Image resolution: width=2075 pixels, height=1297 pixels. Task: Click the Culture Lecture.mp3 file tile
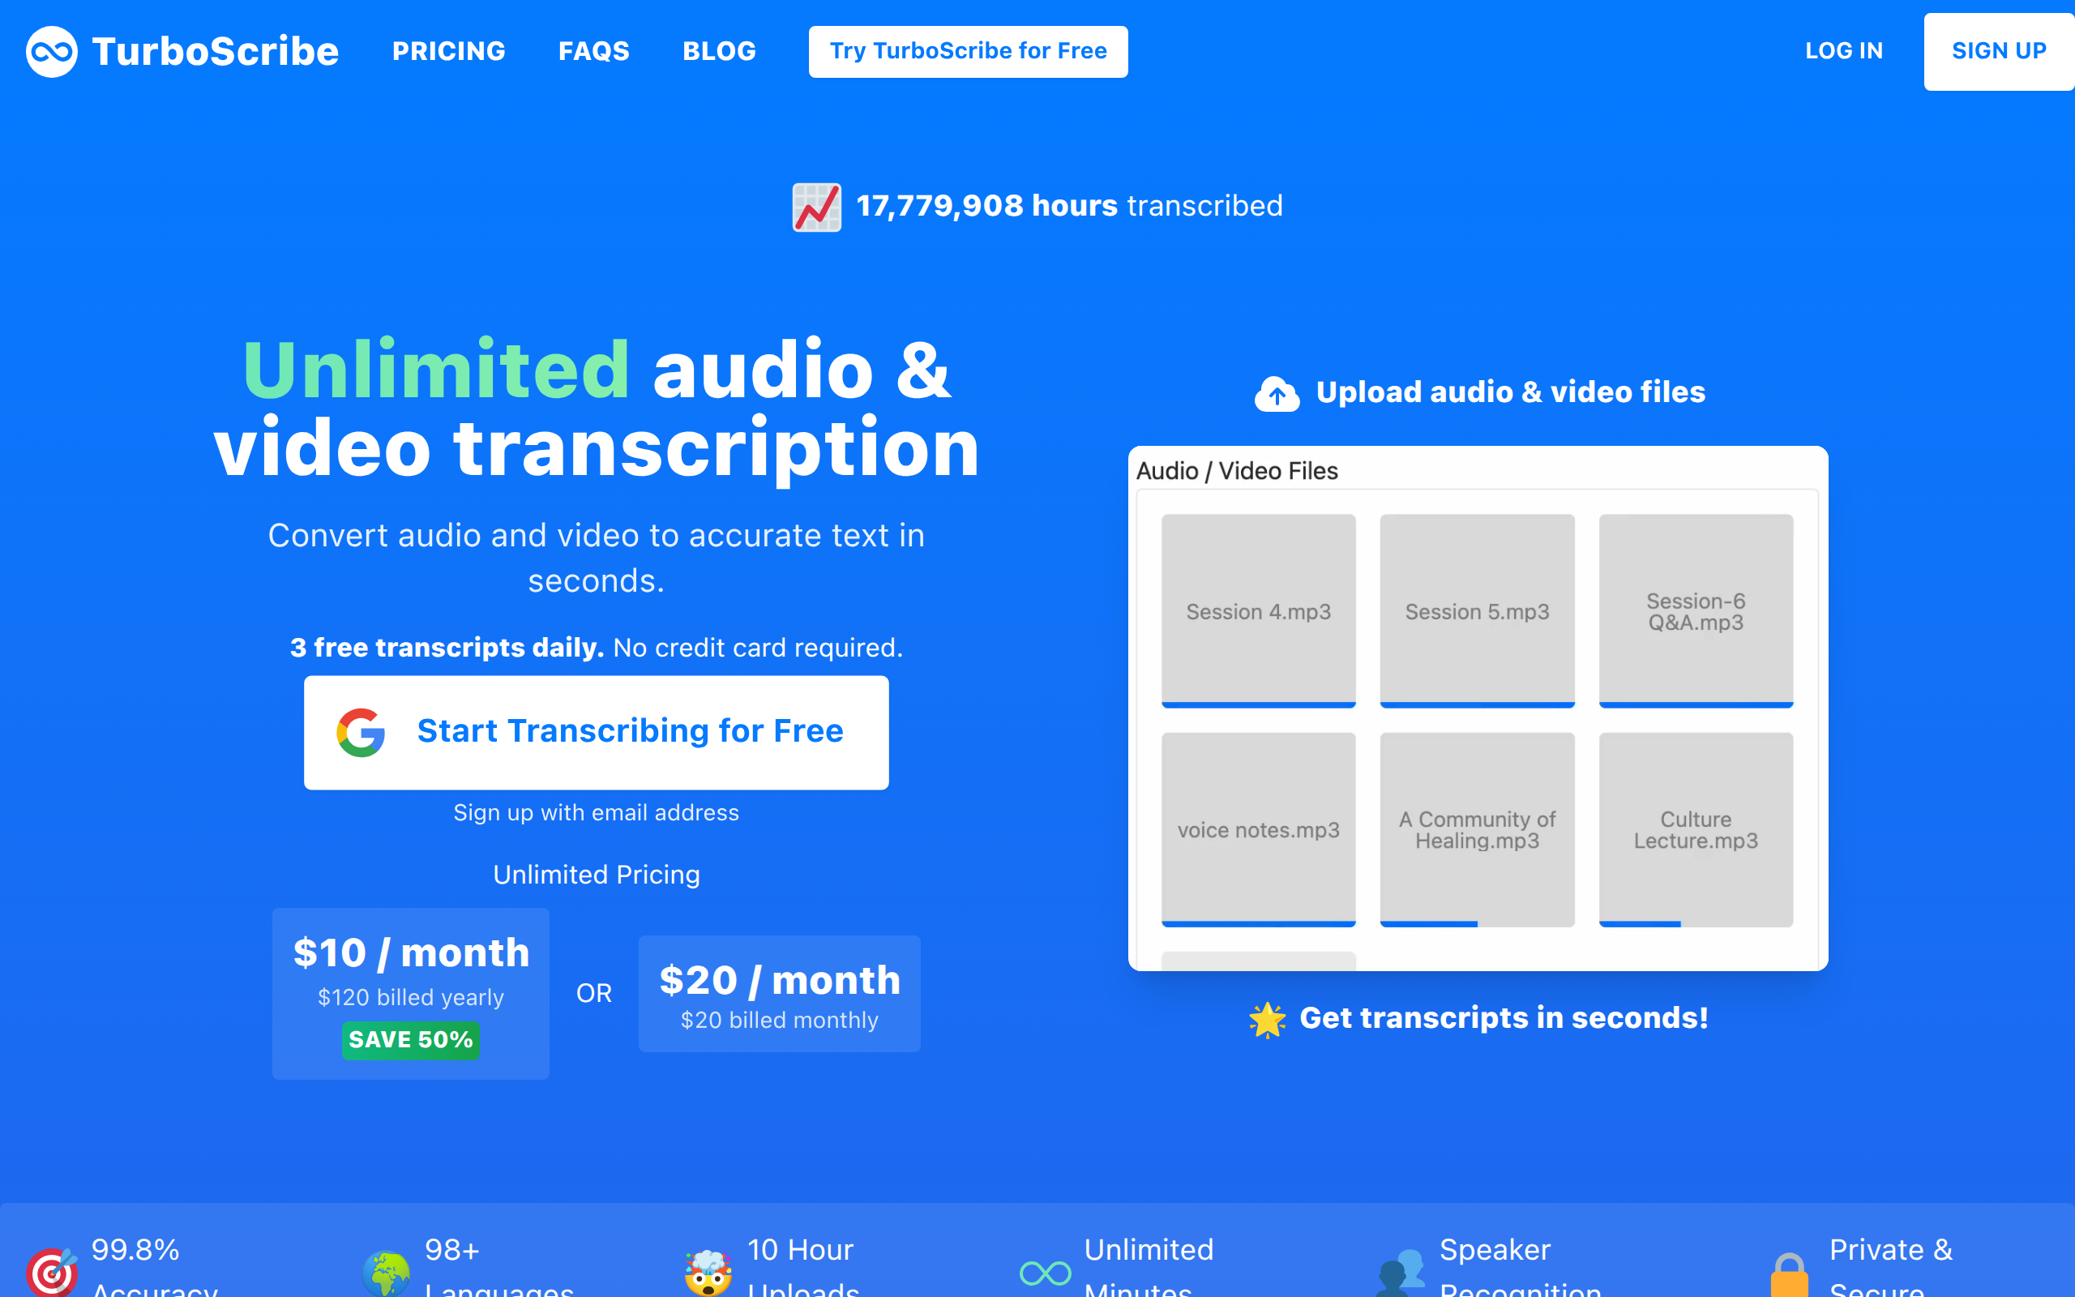click(1696, 829)
